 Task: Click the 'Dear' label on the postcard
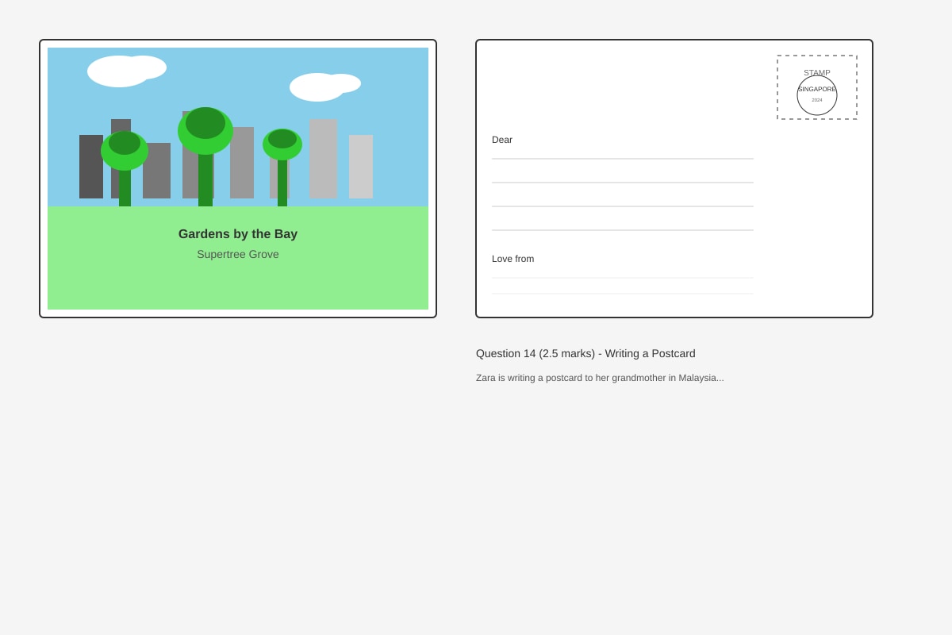502,140
